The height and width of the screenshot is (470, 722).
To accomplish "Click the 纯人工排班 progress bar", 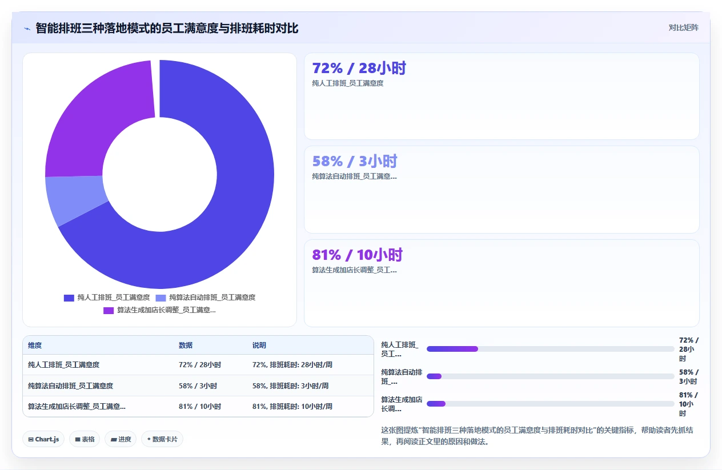I will (551, 349).
